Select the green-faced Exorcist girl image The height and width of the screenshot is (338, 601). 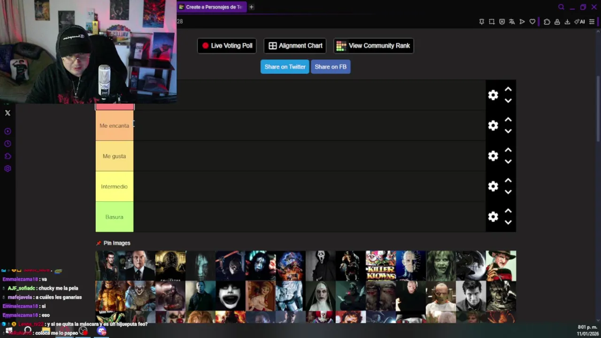click(x=441, y=266)
